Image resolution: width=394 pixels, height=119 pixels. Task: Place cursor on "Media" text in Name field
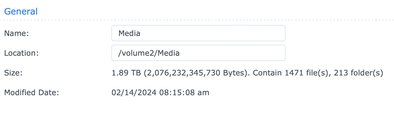[x=129, y=33]
